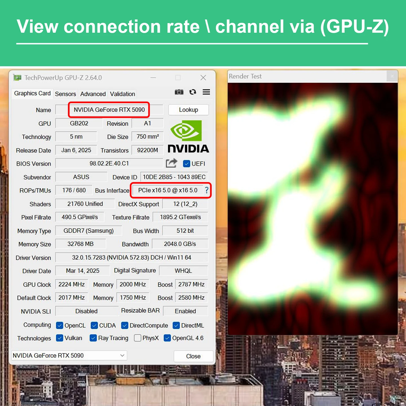
Task: Click the Release Date field
Action: 76,150
